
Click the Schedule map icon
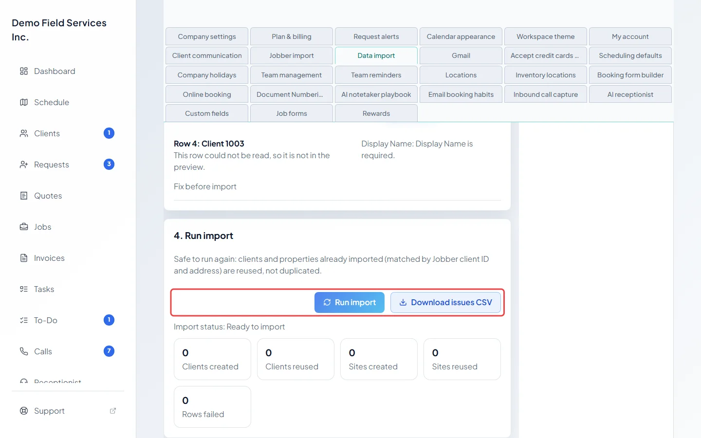pyautogui.click(x=24, y=102)
